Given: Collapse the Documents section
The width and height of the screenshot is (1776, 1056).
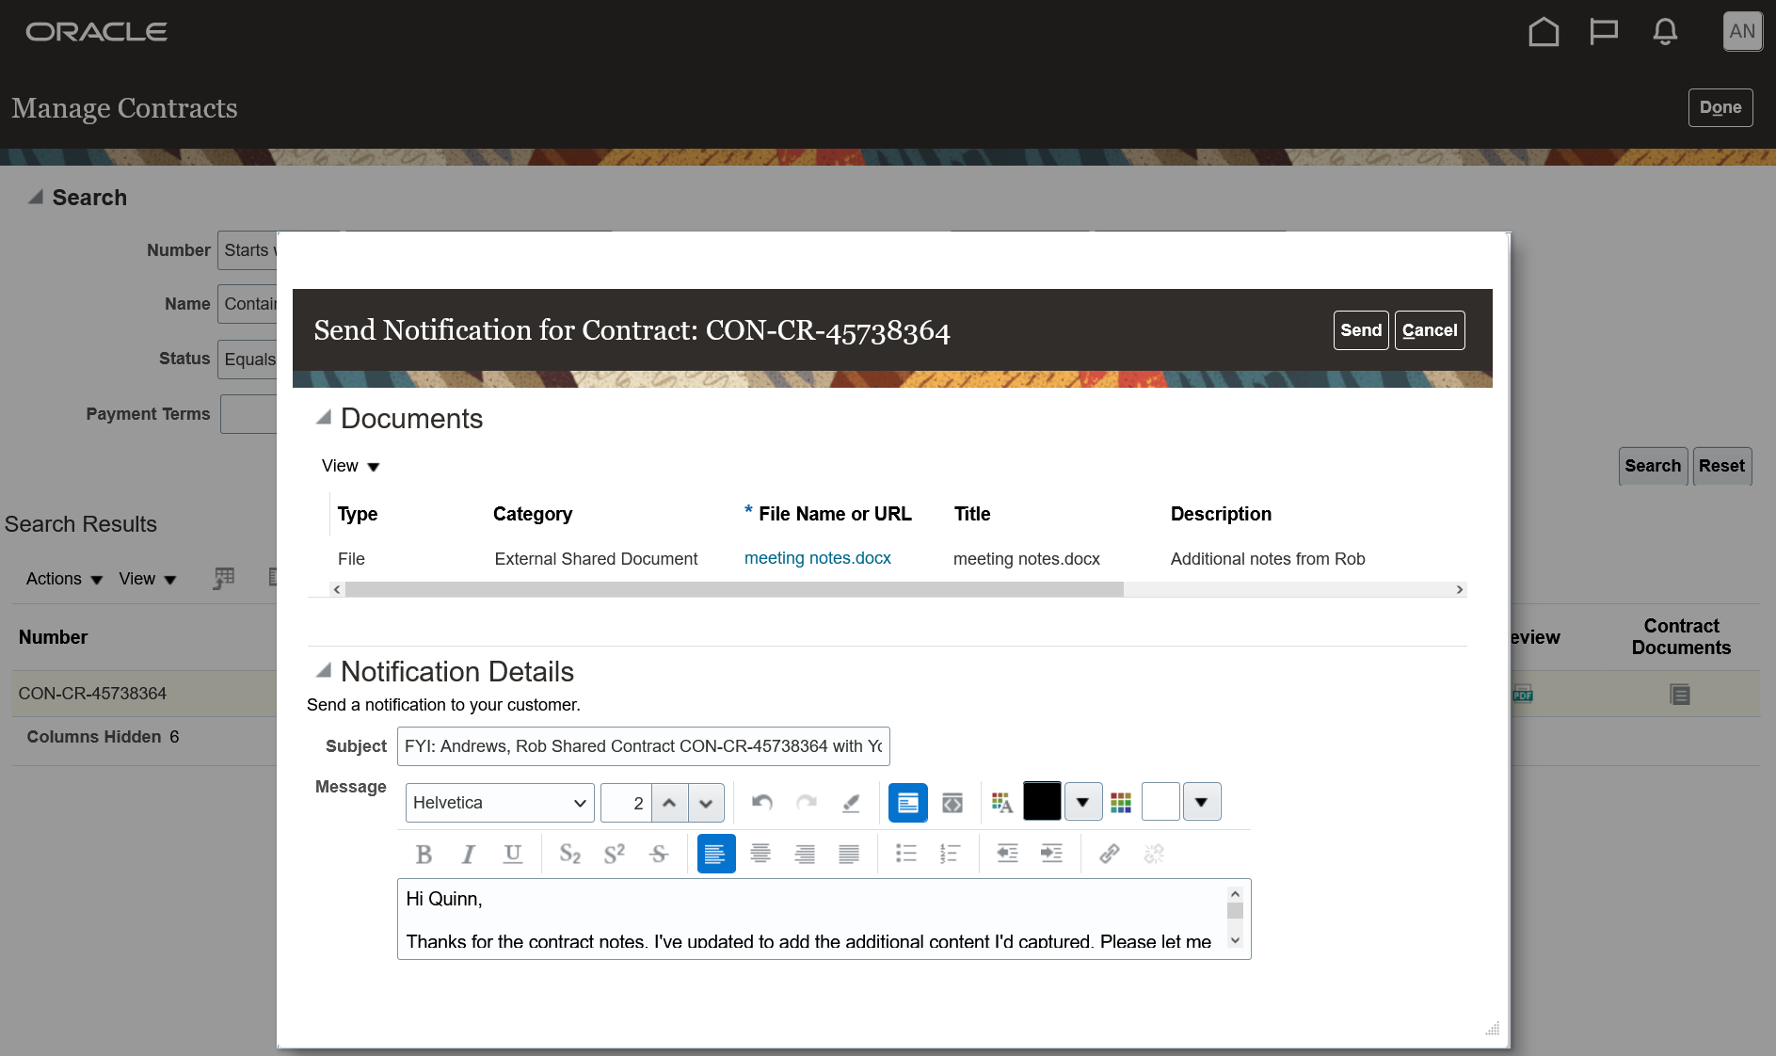Looking at the screenshot, I should tap(324, 417).
